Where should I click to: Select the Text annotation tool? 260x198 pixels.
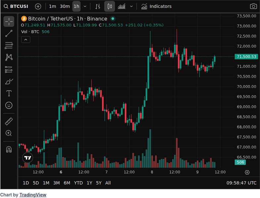[9, 93]
